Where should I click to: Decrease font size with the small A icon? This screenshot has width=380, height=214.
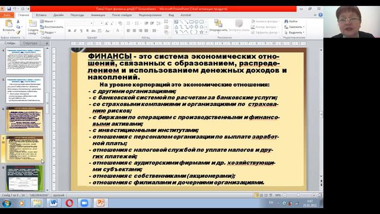(x=112, y=24)
